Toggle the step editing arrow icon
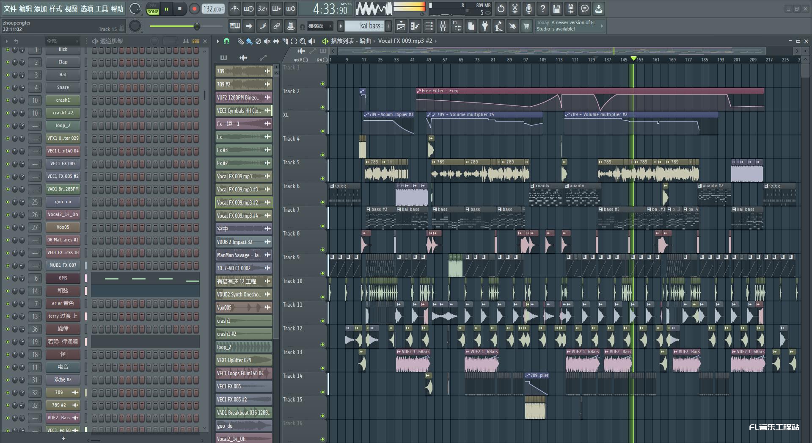812x443 pixels. [249, 26]
